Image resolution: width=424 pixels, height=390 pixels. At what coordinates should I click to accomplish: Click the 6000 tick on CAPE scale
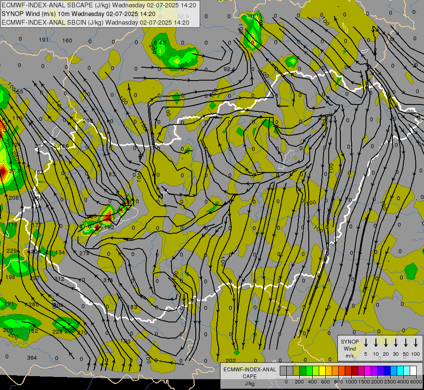click(416, 382)
